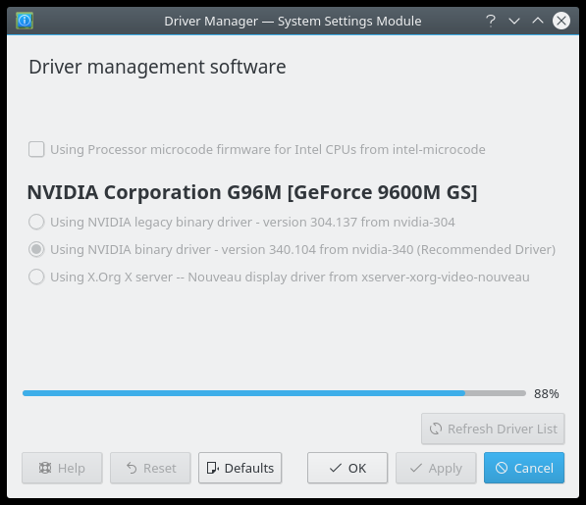Click the 88% progress label

[547, 393]
